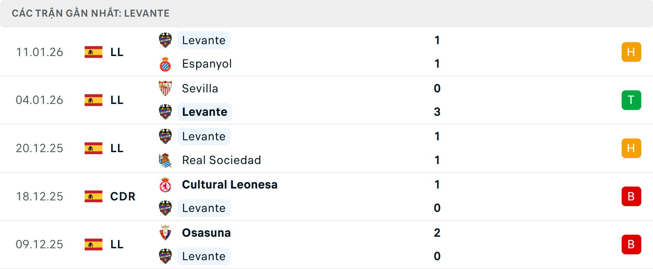Image resolution: width=653 pixels, height=269 pixels.
Task: Select bold Levante name in Sevilla match
Action: pos(204,112)
